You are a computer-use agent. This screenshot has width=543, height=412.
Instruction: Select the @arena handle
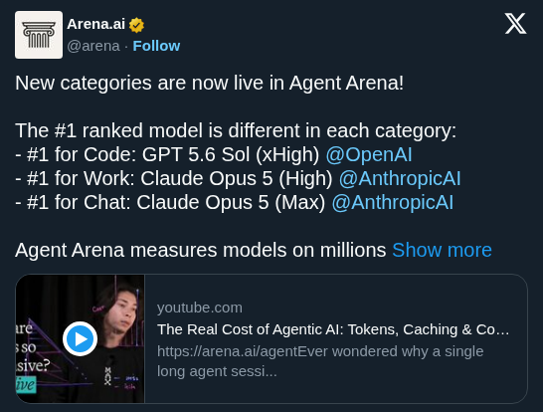pyautogui.click(x=93, y=46)
